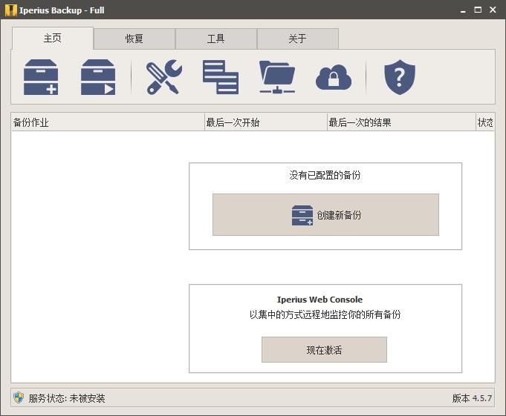Image resolution: width=506 pixels, height=416 pixels.
Task: Click the network folder FTP client icon
Action: [277, 77]
